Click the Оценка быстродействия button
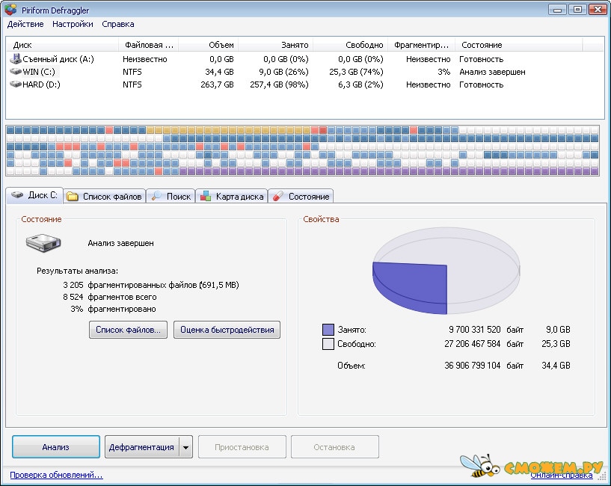The height and width of the screenshot is (486, 611). click(227, 330)
